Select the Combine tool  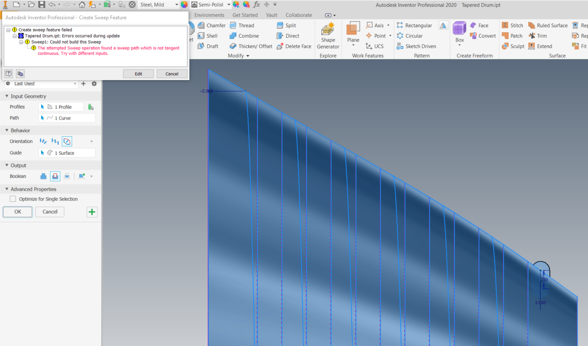point(248,36)
